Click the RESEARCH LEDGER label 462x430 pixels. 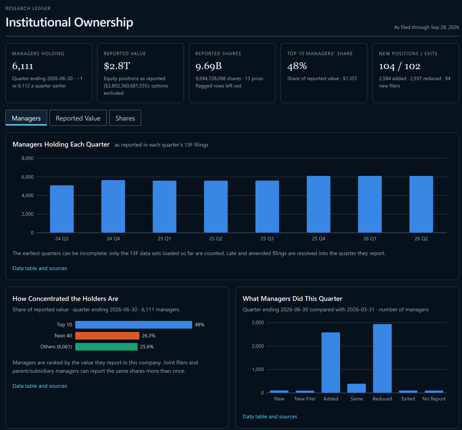28,8
